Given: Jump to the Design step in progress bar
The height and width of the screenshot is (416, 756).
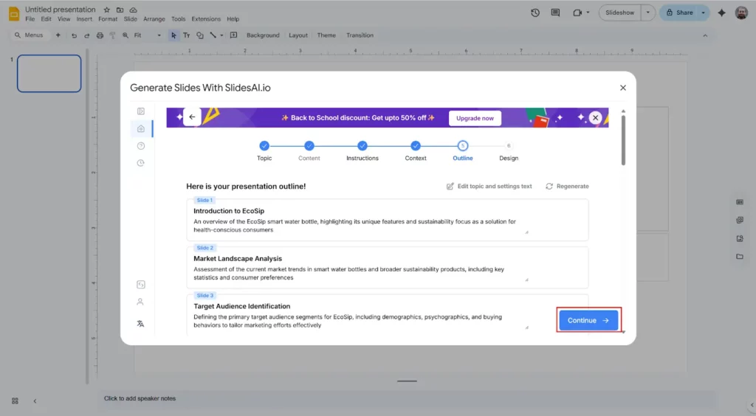Looking at the screenshot, I should pos(509,146).
